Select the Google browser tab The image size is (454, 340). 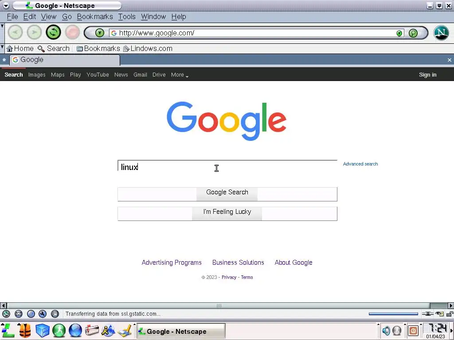pyautogui.click(x=65, y=60)
